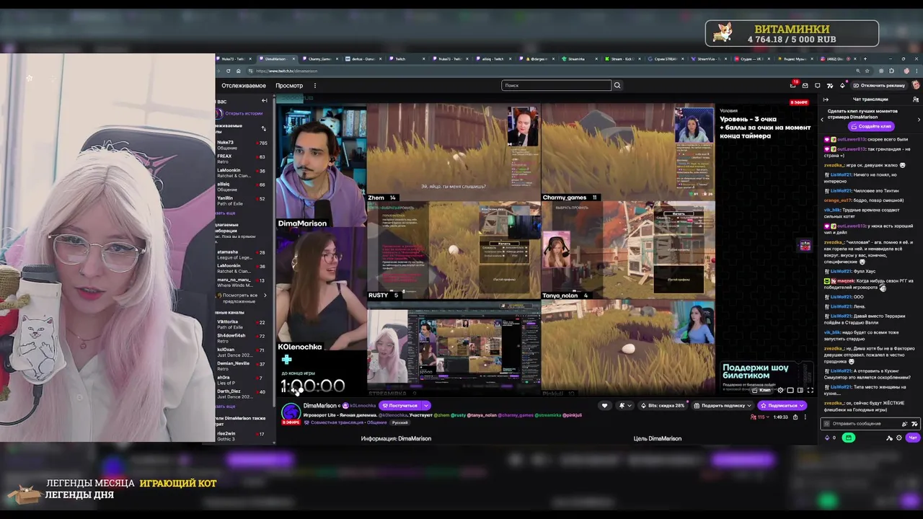Open the StreamVi.io browser tab

click(709, 59)
